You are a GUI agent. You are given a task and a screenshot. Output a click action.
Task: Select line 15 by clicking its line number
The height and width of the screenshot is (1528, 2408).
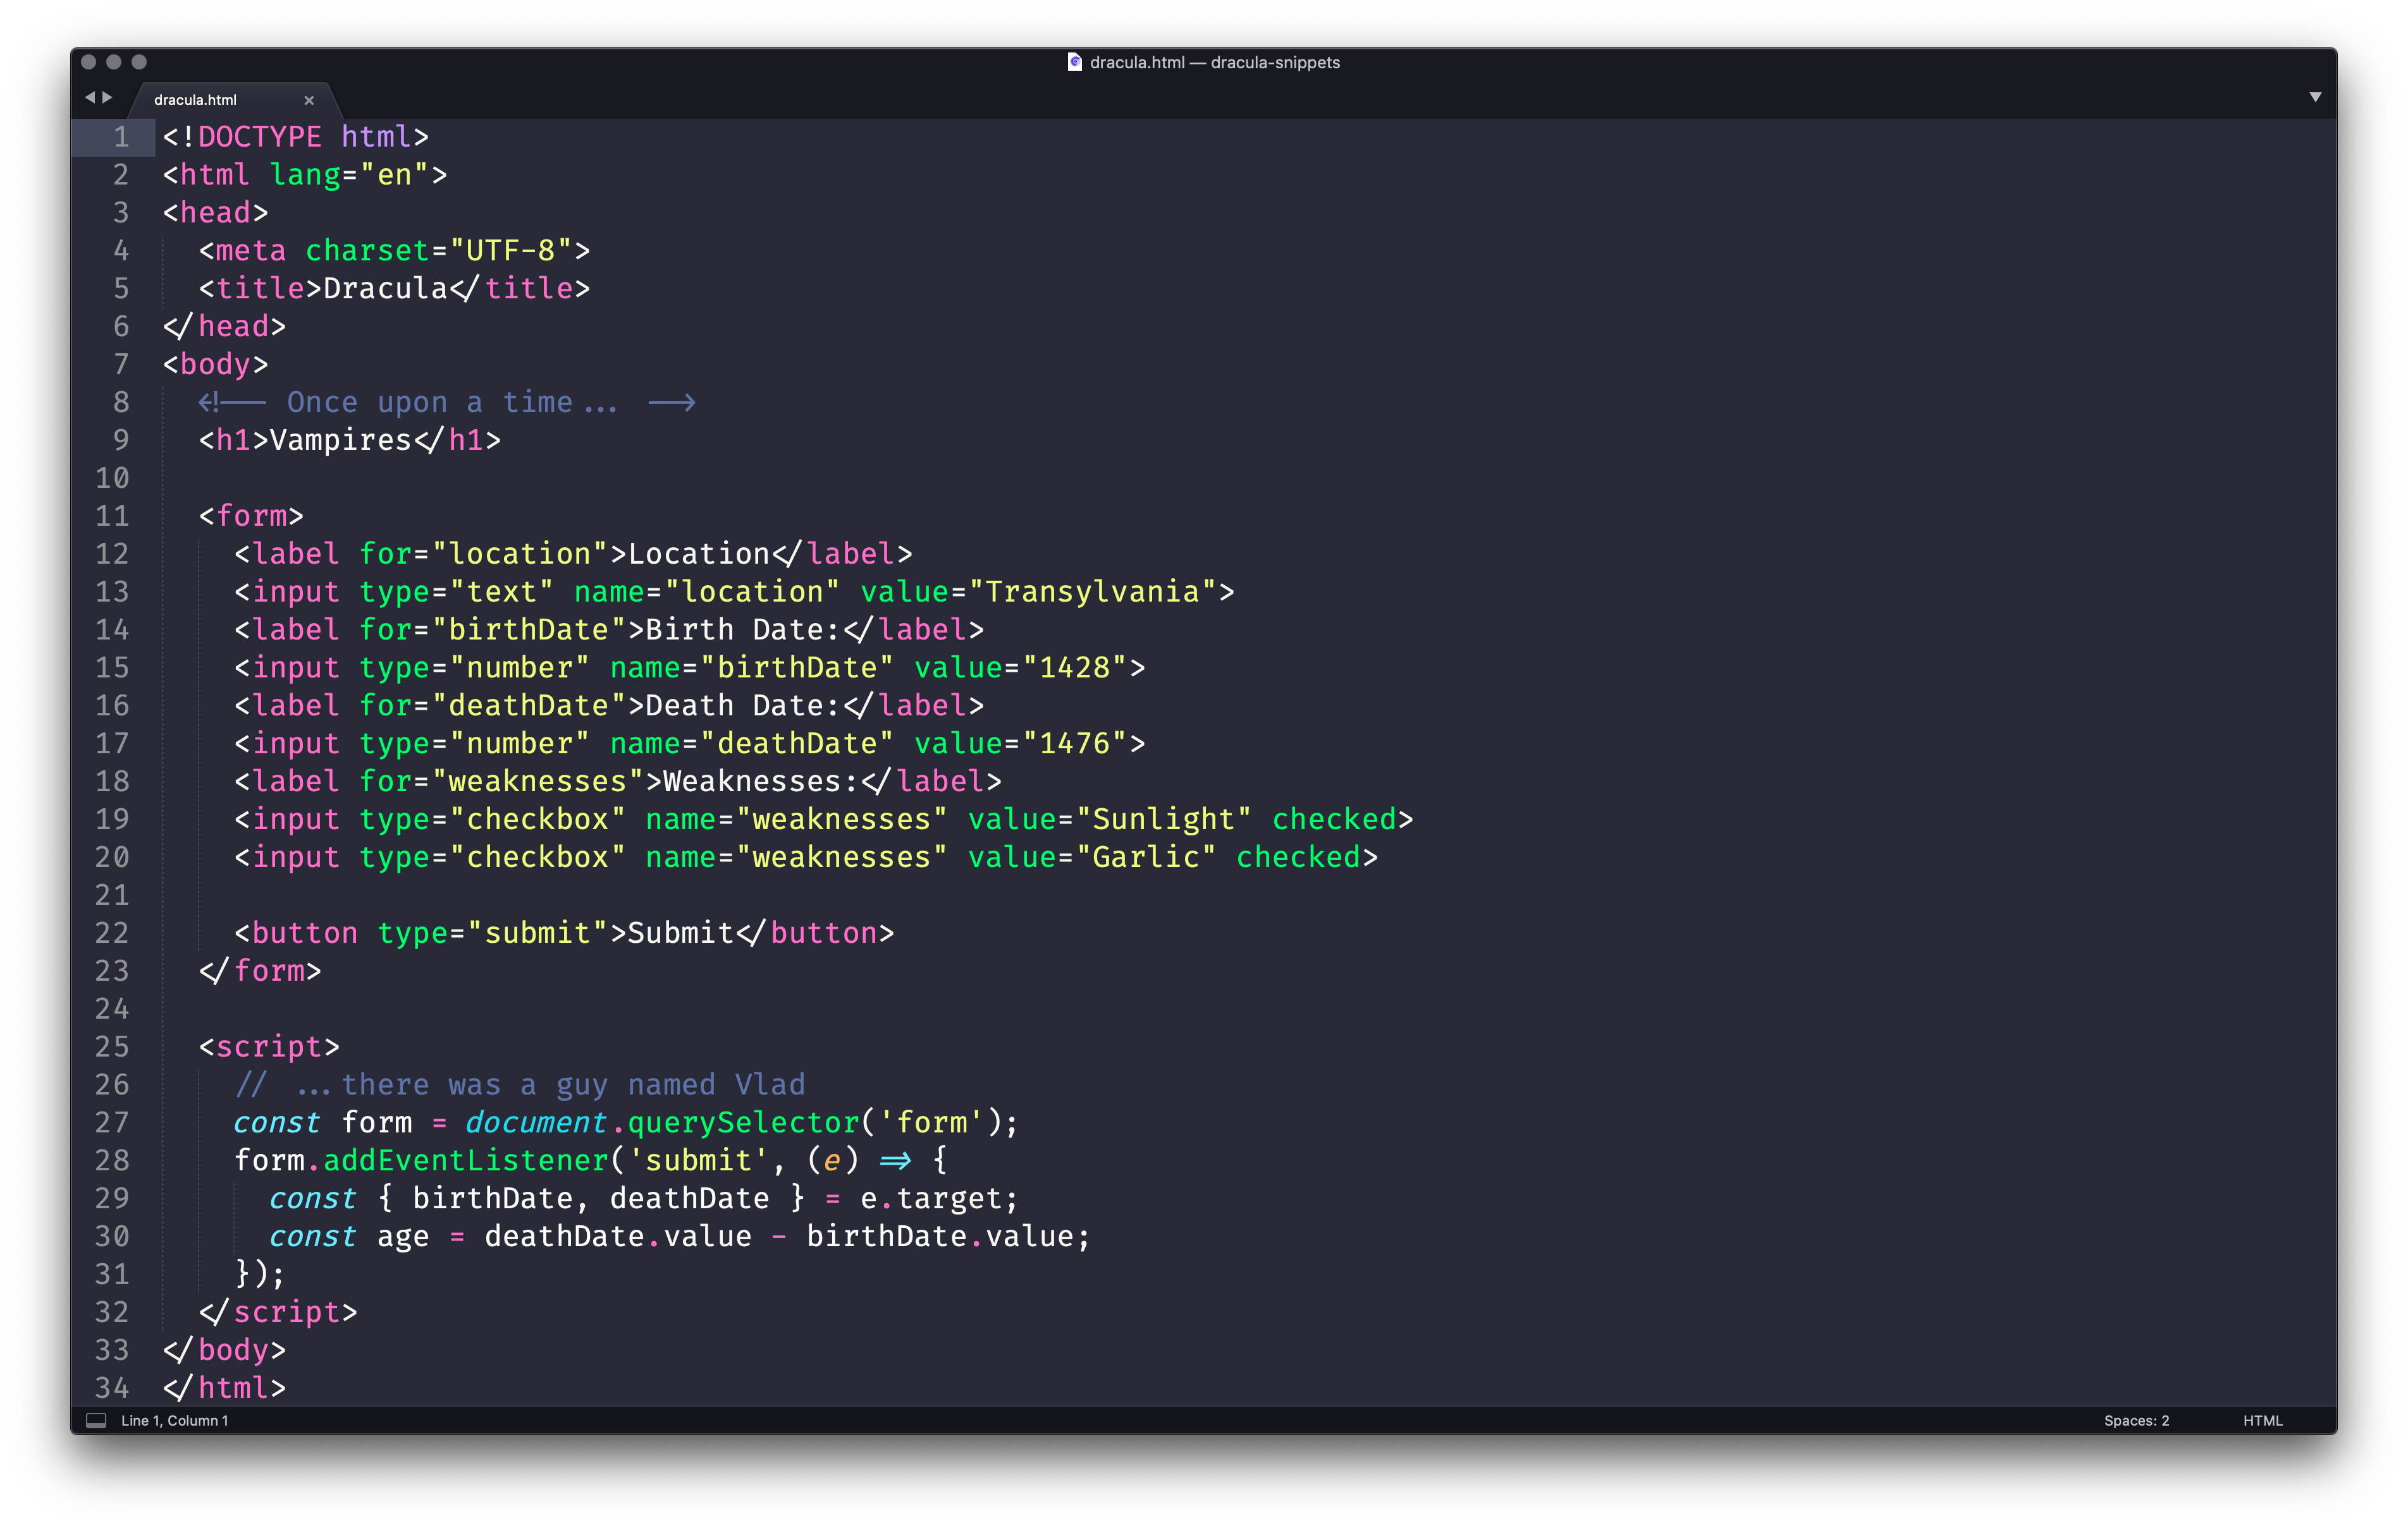[x=113, y=667]
